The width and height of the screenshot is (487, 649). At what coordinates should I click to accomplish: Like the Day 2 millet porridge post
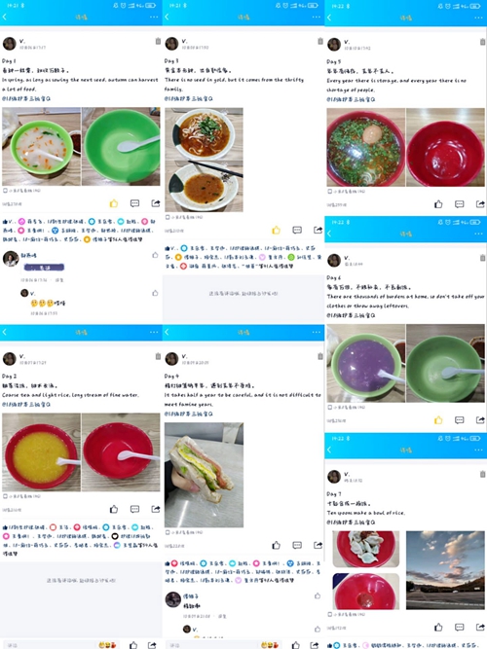[114, 509]
